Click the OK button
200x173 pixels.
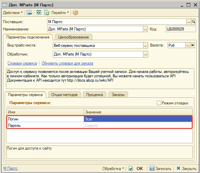coord(140,169)
